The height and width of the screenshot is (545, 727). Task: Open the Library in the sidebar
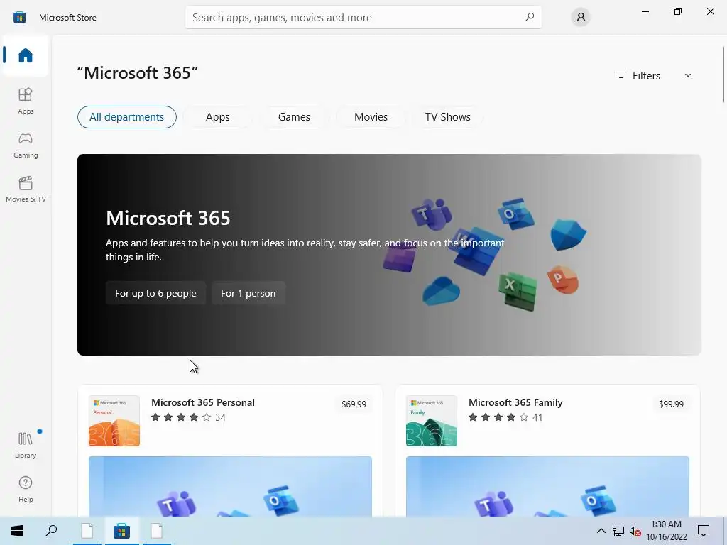(x=26, y=445)
